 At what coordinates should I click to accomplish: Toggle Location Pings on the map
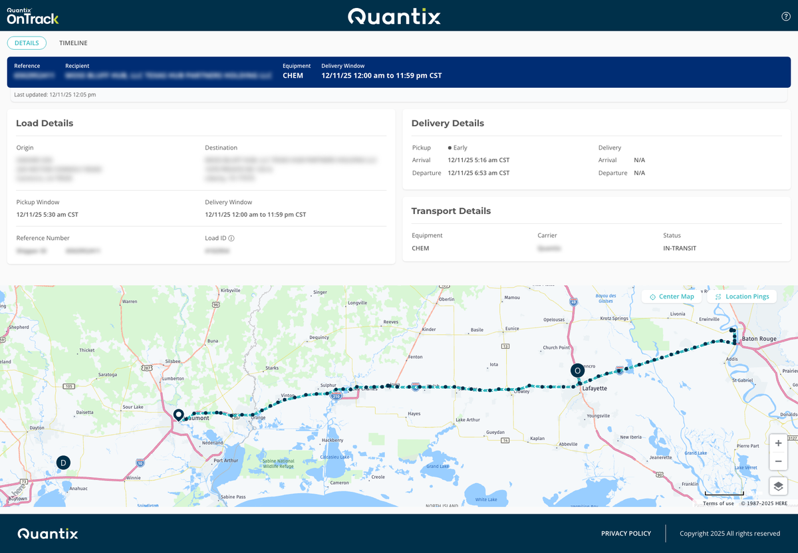tap(741, 296)
